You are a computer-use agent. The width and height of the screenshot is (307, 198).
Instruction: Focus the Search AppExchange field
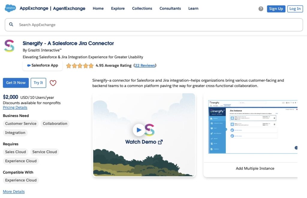(154, 25)
